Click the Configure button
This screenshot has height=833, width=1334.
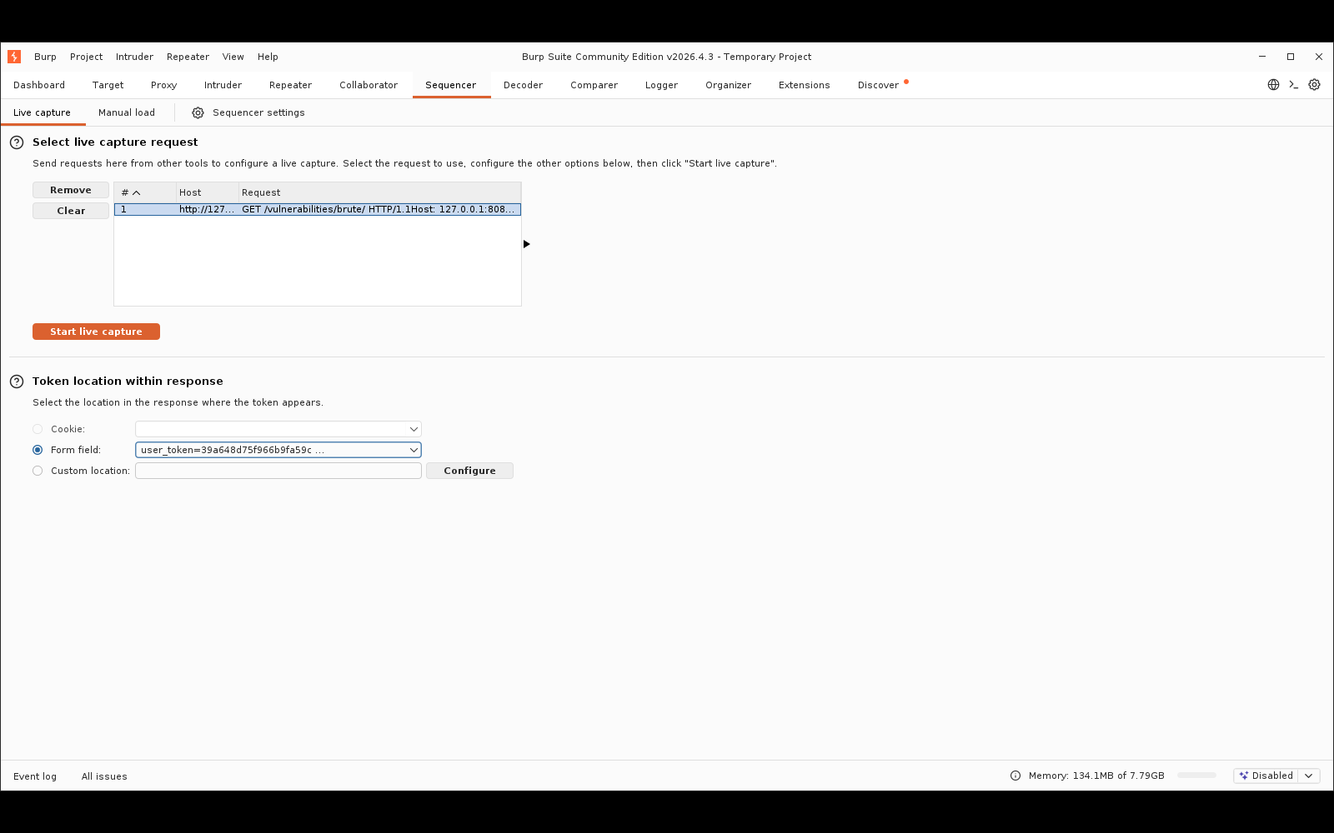pyautogui.click(x=469, y=471)
